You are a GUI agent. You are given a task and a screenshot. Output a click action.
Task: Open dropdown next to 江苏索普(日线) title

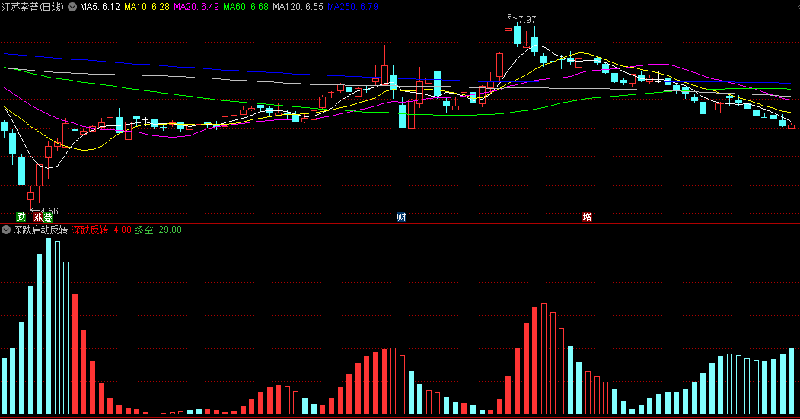pyautogui.click(x=72, y=7)
